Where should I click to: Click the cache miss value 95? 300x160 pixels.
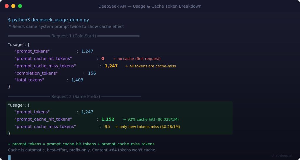107,127
